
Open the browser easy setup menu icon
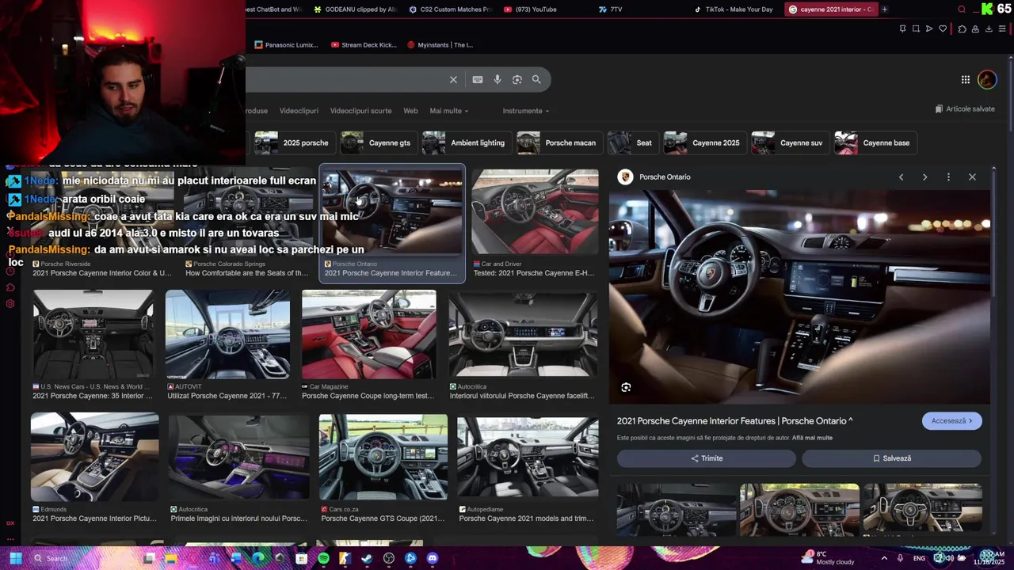[1002, 28]
